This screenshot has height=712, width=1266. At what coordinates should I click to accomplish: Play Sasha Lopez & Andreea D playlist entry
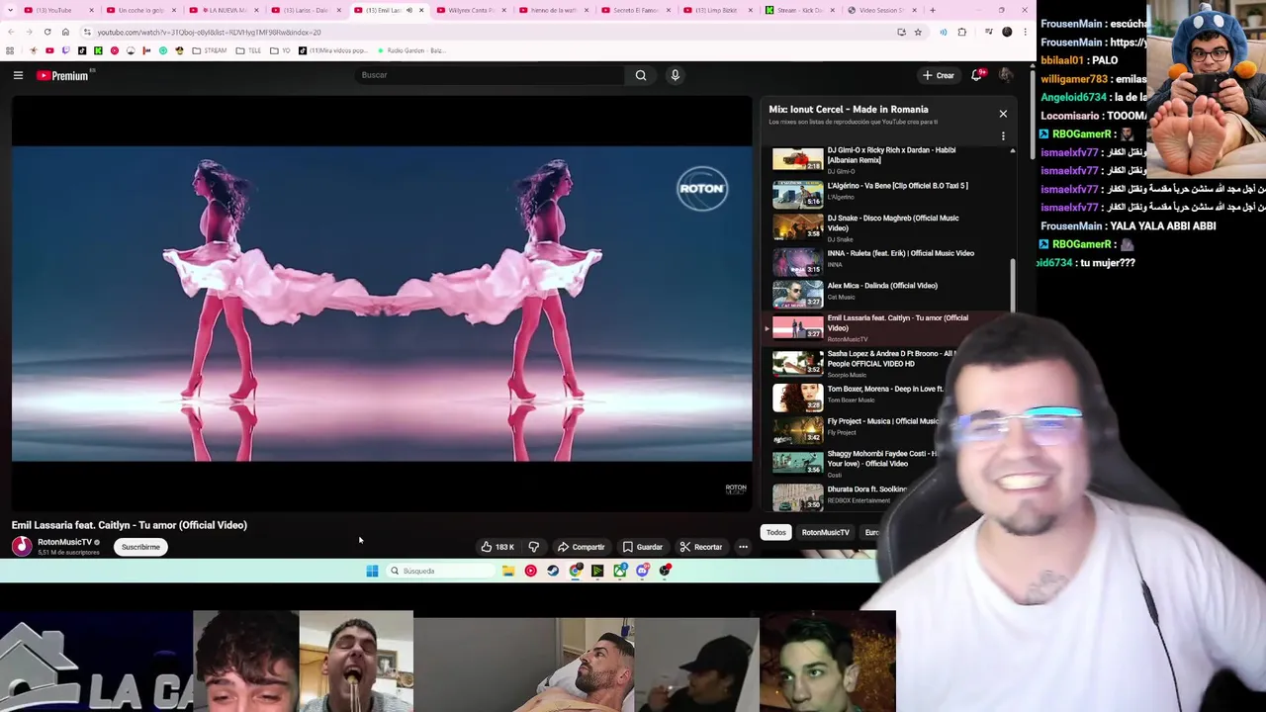860,362
